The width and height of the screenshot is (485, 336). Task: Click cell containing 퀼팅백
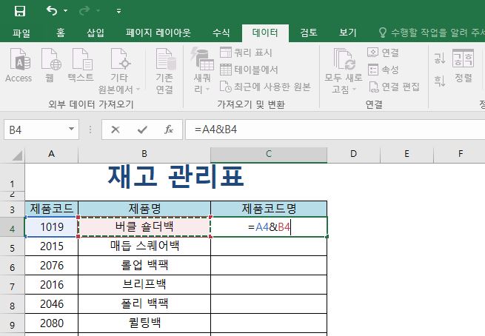click(x=144, y=323)
